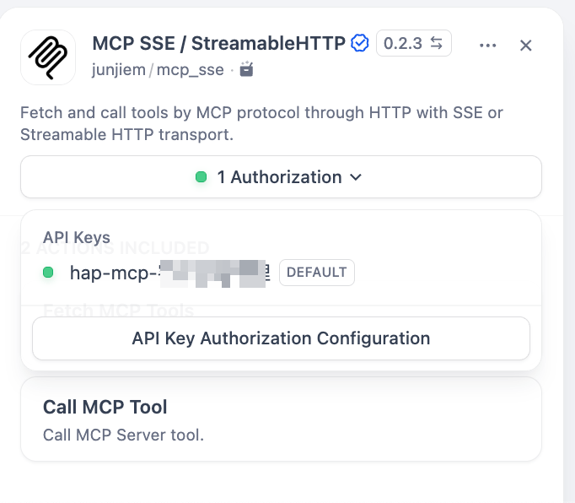This screenshot has width=575, height=503.
Task: Click the junjiem author name
Action: 119,69
